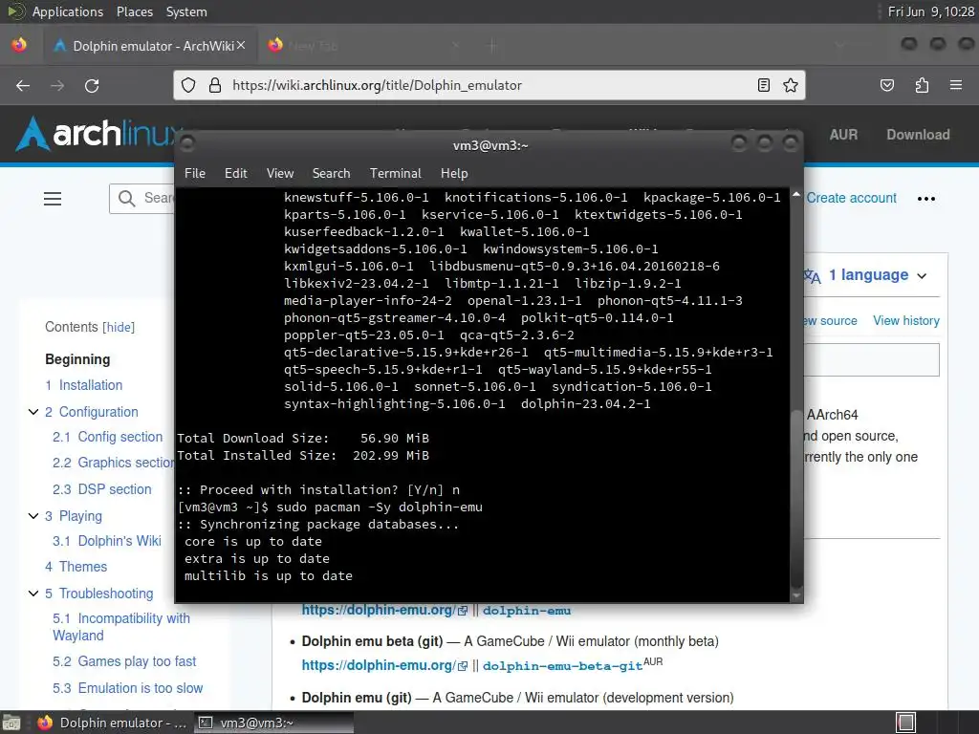The width and height of the screenshot is (979, 734).
Task: Click the show desktop taskbar icon
Action: 11,723
